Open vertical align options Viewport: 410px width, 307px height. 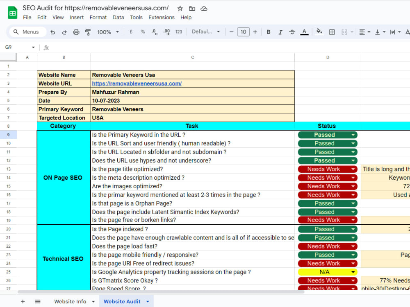click(x=380, y=32)
